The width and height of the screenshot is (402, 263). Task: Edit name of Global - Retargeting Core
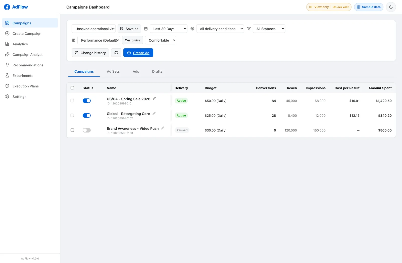tap(154, 113)
